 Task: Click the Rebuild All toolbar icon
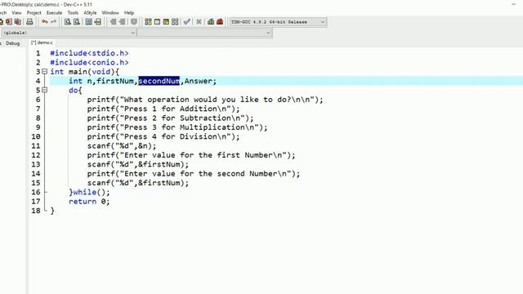[x=175, y=22]
